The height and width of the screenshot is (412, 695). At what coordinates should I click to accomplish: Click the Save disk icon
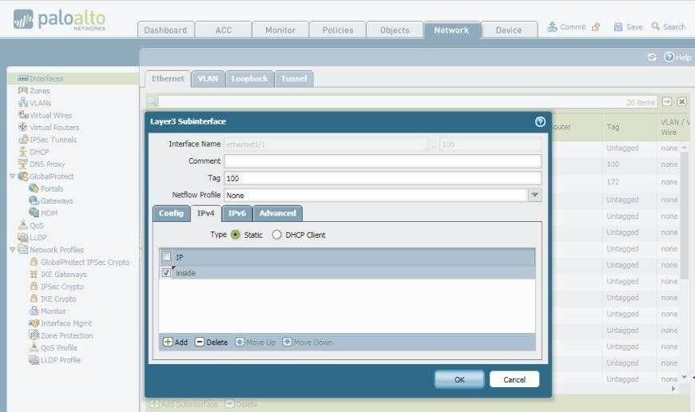[x=618, y=27]
